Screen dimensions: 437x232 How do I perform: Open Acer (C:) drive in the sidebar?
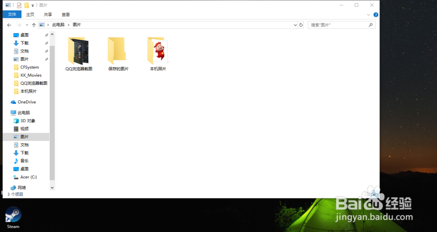pos(28,177)
